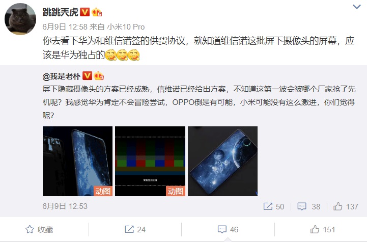367x242 pixels.
Task: Click the verified V badge beside 我是老朴
Action: 87,76
